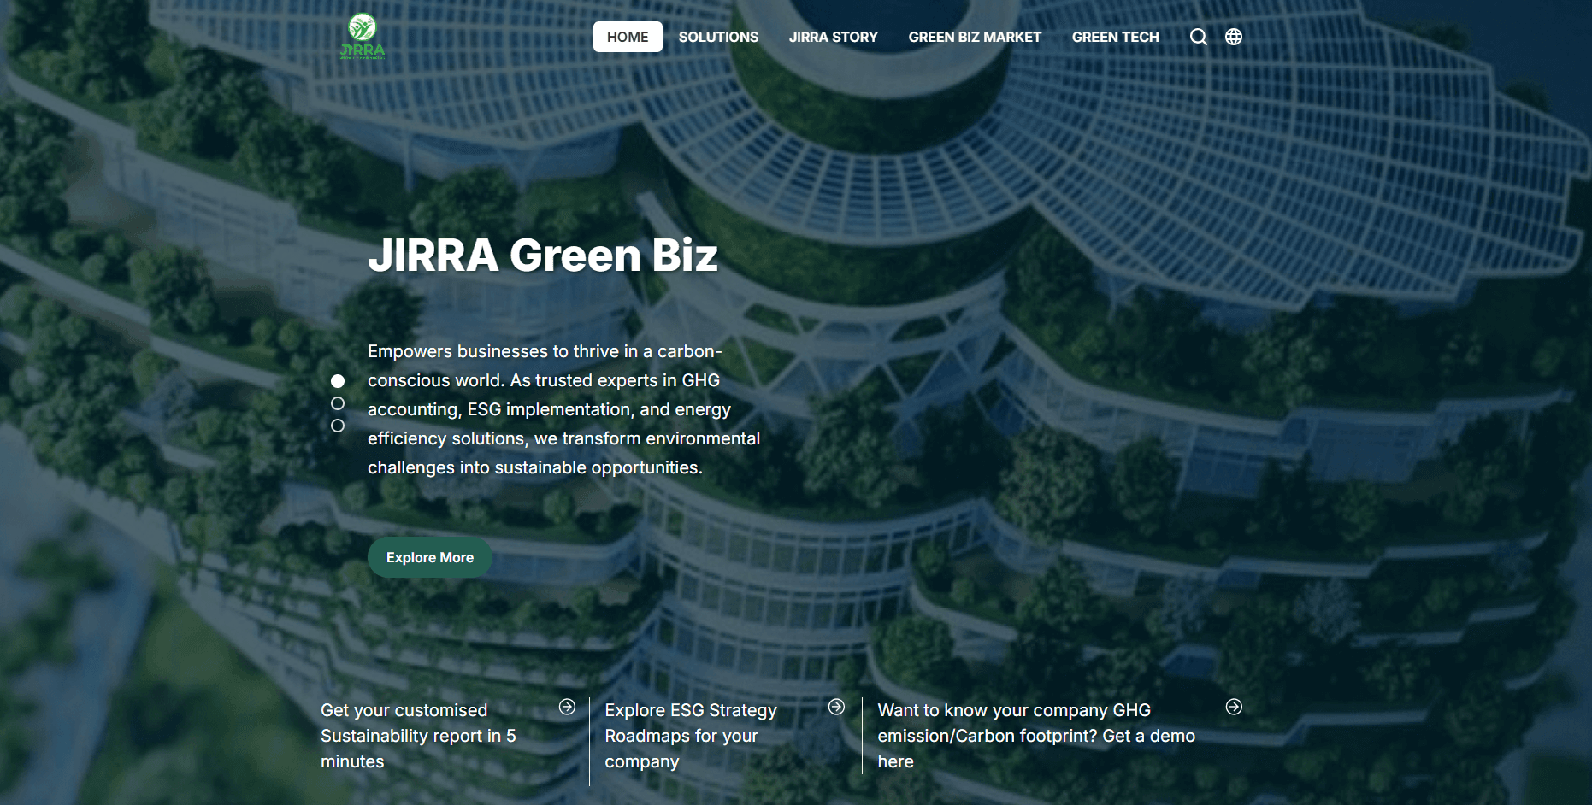Open the JIRRA STORY menu item
This screenshot has height=805, width=1592.
click(834, 37)
